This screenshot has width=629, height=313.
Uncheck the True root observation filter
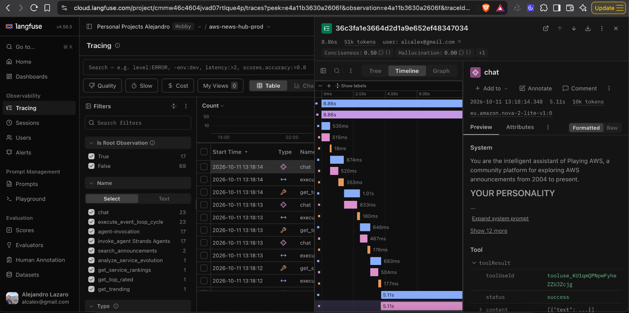pos(91,156)
